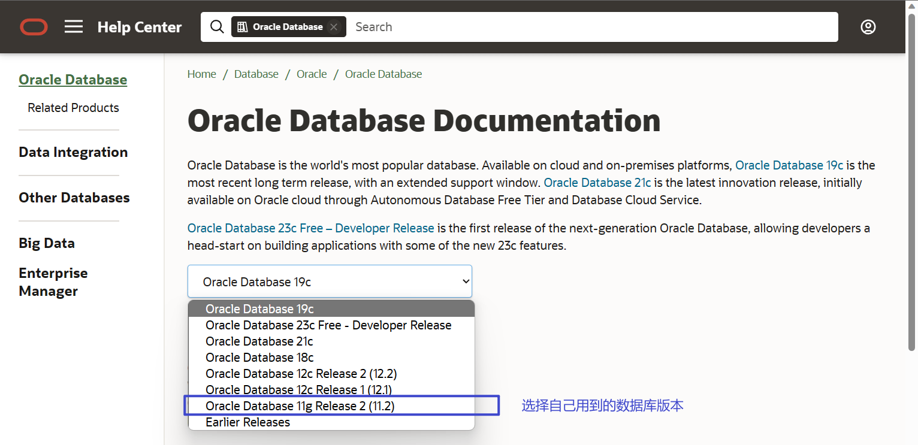Image resolution: width=918 pixels, height=445 pixels.
Task: Choose Oracle Database 21c option
Action: (x=331, y=341)
